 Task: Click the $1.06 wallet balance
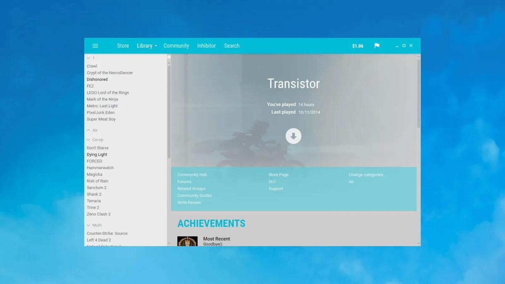tap(357, 46)
